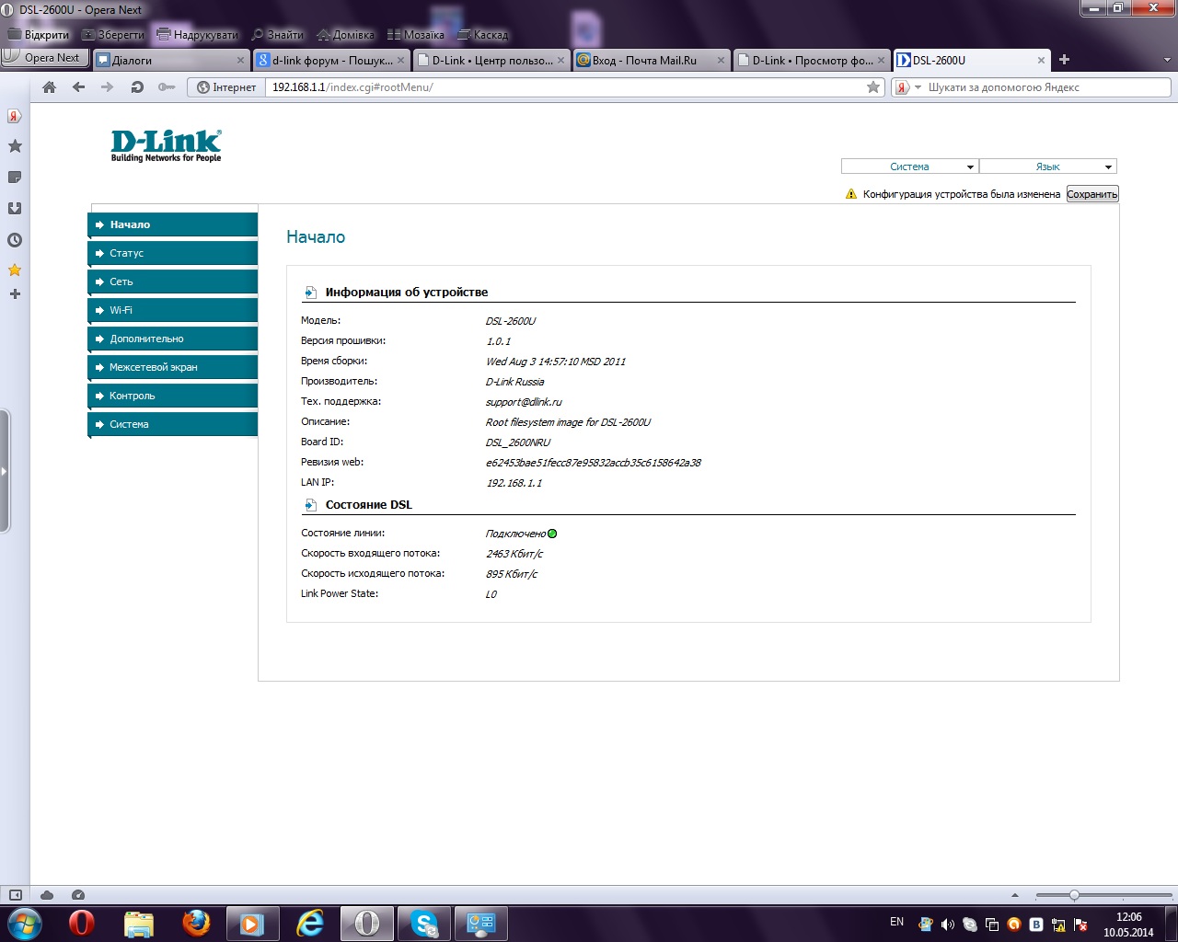Open the Yandex search engine dropdown
This screenshot has width=1178, height=942.
[x=907, y=87]
